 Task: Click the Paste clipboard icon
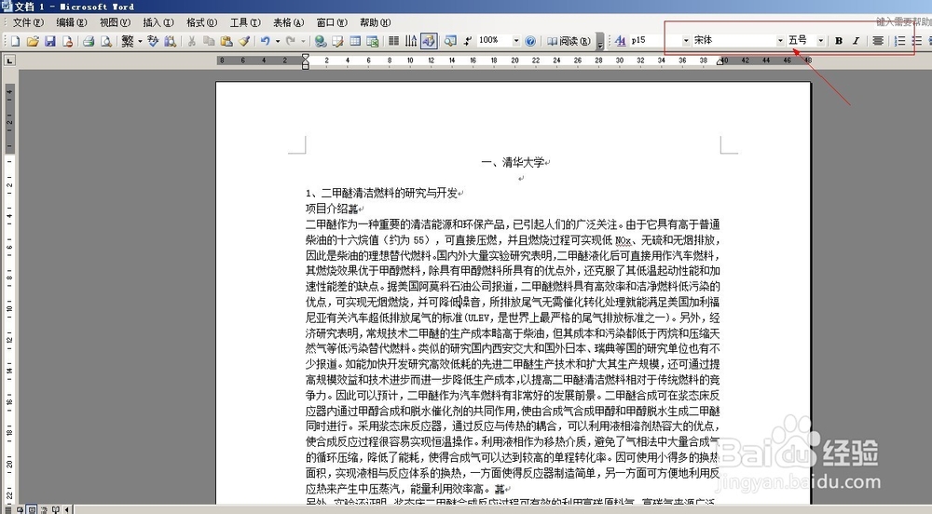click(x=226, y=41)
